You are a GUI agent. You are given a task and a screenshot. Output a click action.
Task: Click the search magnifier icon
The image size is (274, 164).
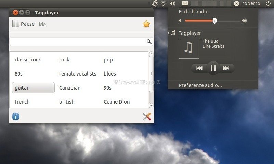pyautogui.click(x=149, y=42)
